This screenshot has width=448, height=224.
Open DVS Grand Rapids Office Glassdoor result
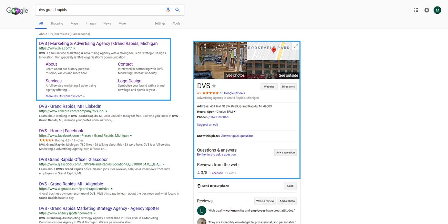click(x=73, y=160)
